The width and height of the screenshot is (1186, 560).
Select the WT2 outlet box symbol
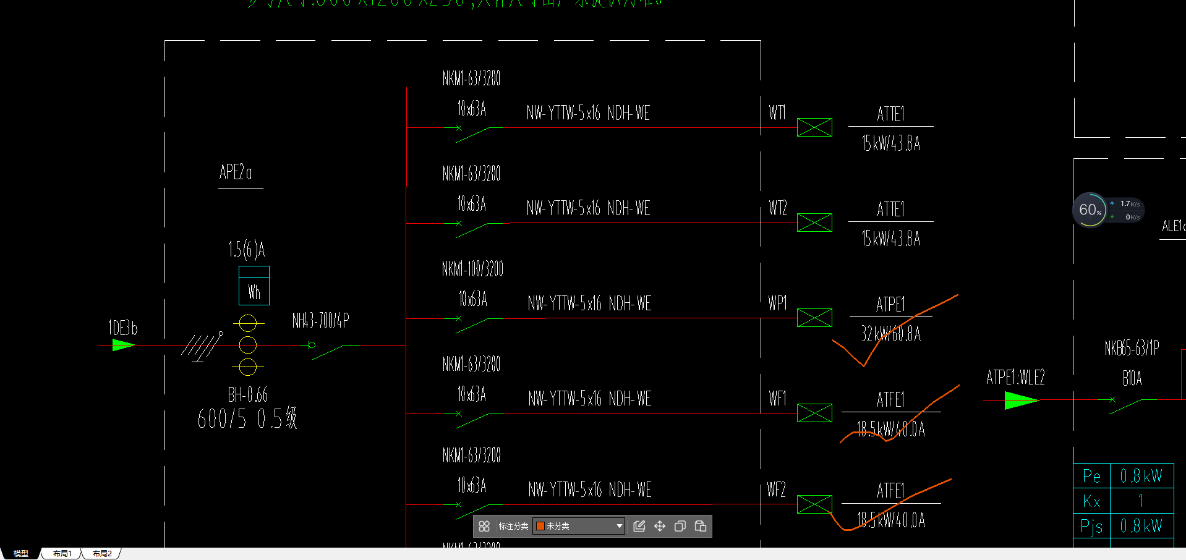[x=814, y=223]
